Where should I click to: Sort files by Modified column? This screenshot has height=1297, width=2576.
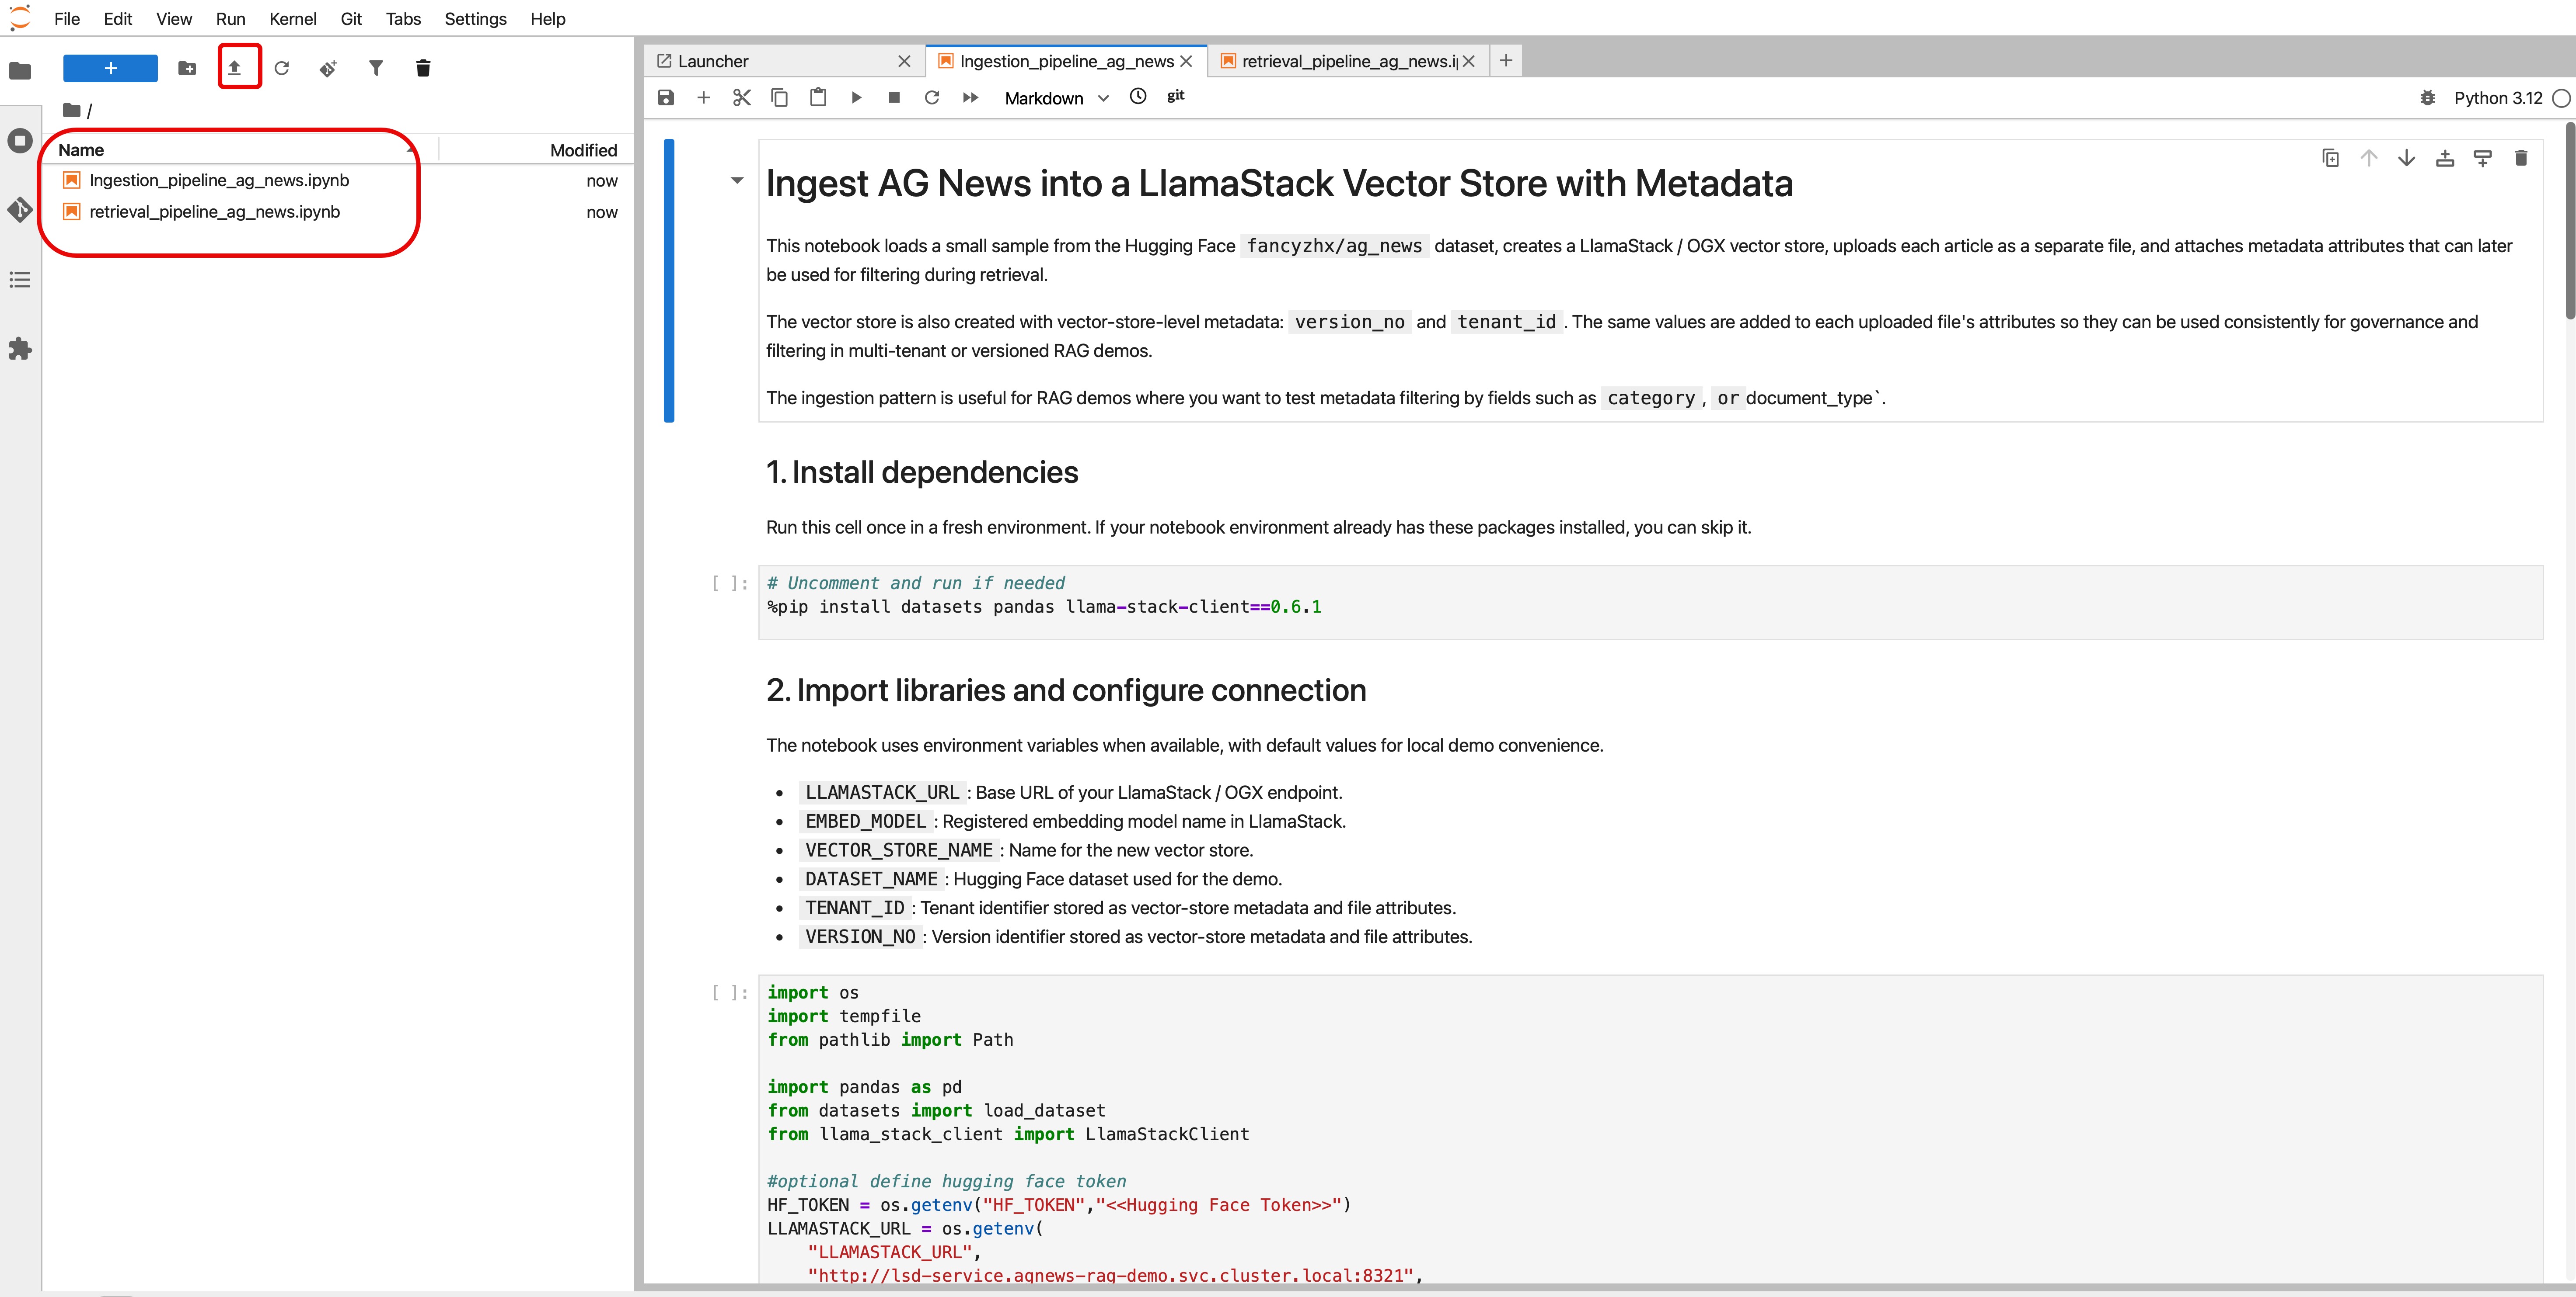(536, 150)
